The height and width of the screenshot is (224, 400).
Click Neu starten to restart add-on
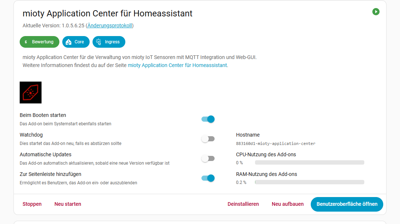68,204
